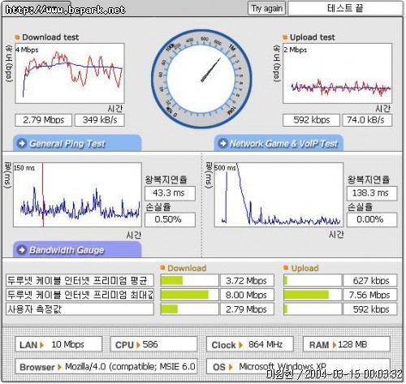This screenshot has height=384, width=406.
Task: Click the orange bullet beside Download test
Action: click(17, 37)
